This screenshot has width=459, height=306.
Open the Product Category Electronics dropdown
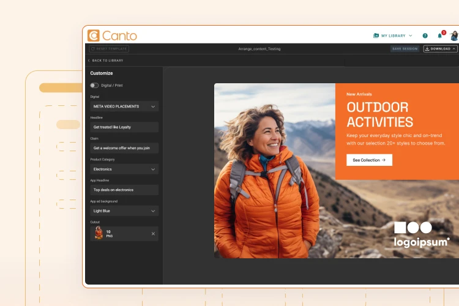(x=124, y=170)
